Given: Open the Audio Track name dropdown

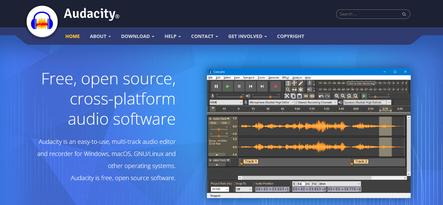Looking at the screenshot, I should (x=221, y=119).
